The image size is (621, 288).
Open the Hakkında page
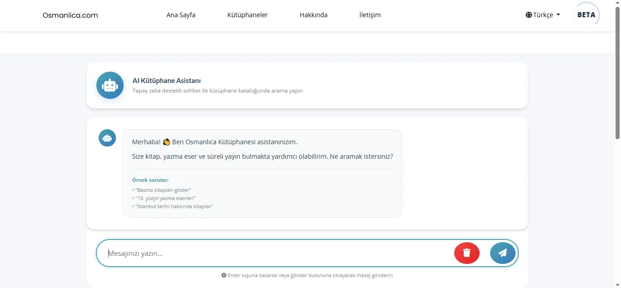pyautogui.click(x=314, y=15)
